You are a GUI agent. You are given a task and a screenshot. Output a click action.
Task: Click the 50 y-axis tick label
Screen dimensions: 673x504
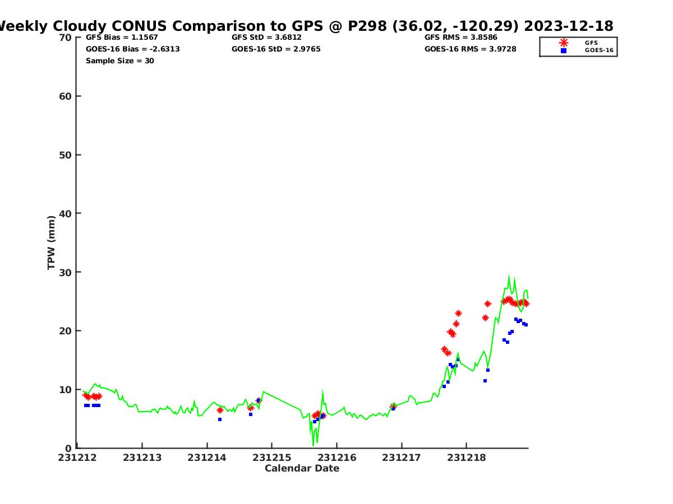(x=66, y=155)
